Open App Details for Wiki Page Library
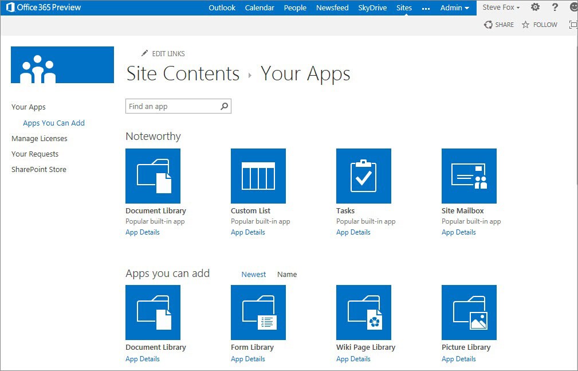The image size is (578, 371). 353,359
